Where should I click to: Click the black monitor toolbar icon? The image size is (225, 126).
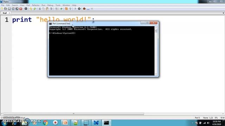click(26, 9)
